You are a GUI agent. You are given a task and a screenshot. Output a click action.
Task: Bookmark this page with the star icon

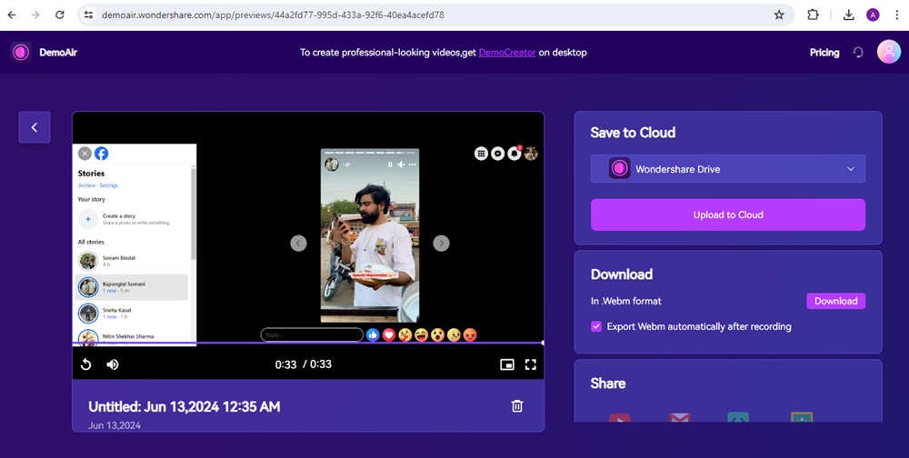779,15
